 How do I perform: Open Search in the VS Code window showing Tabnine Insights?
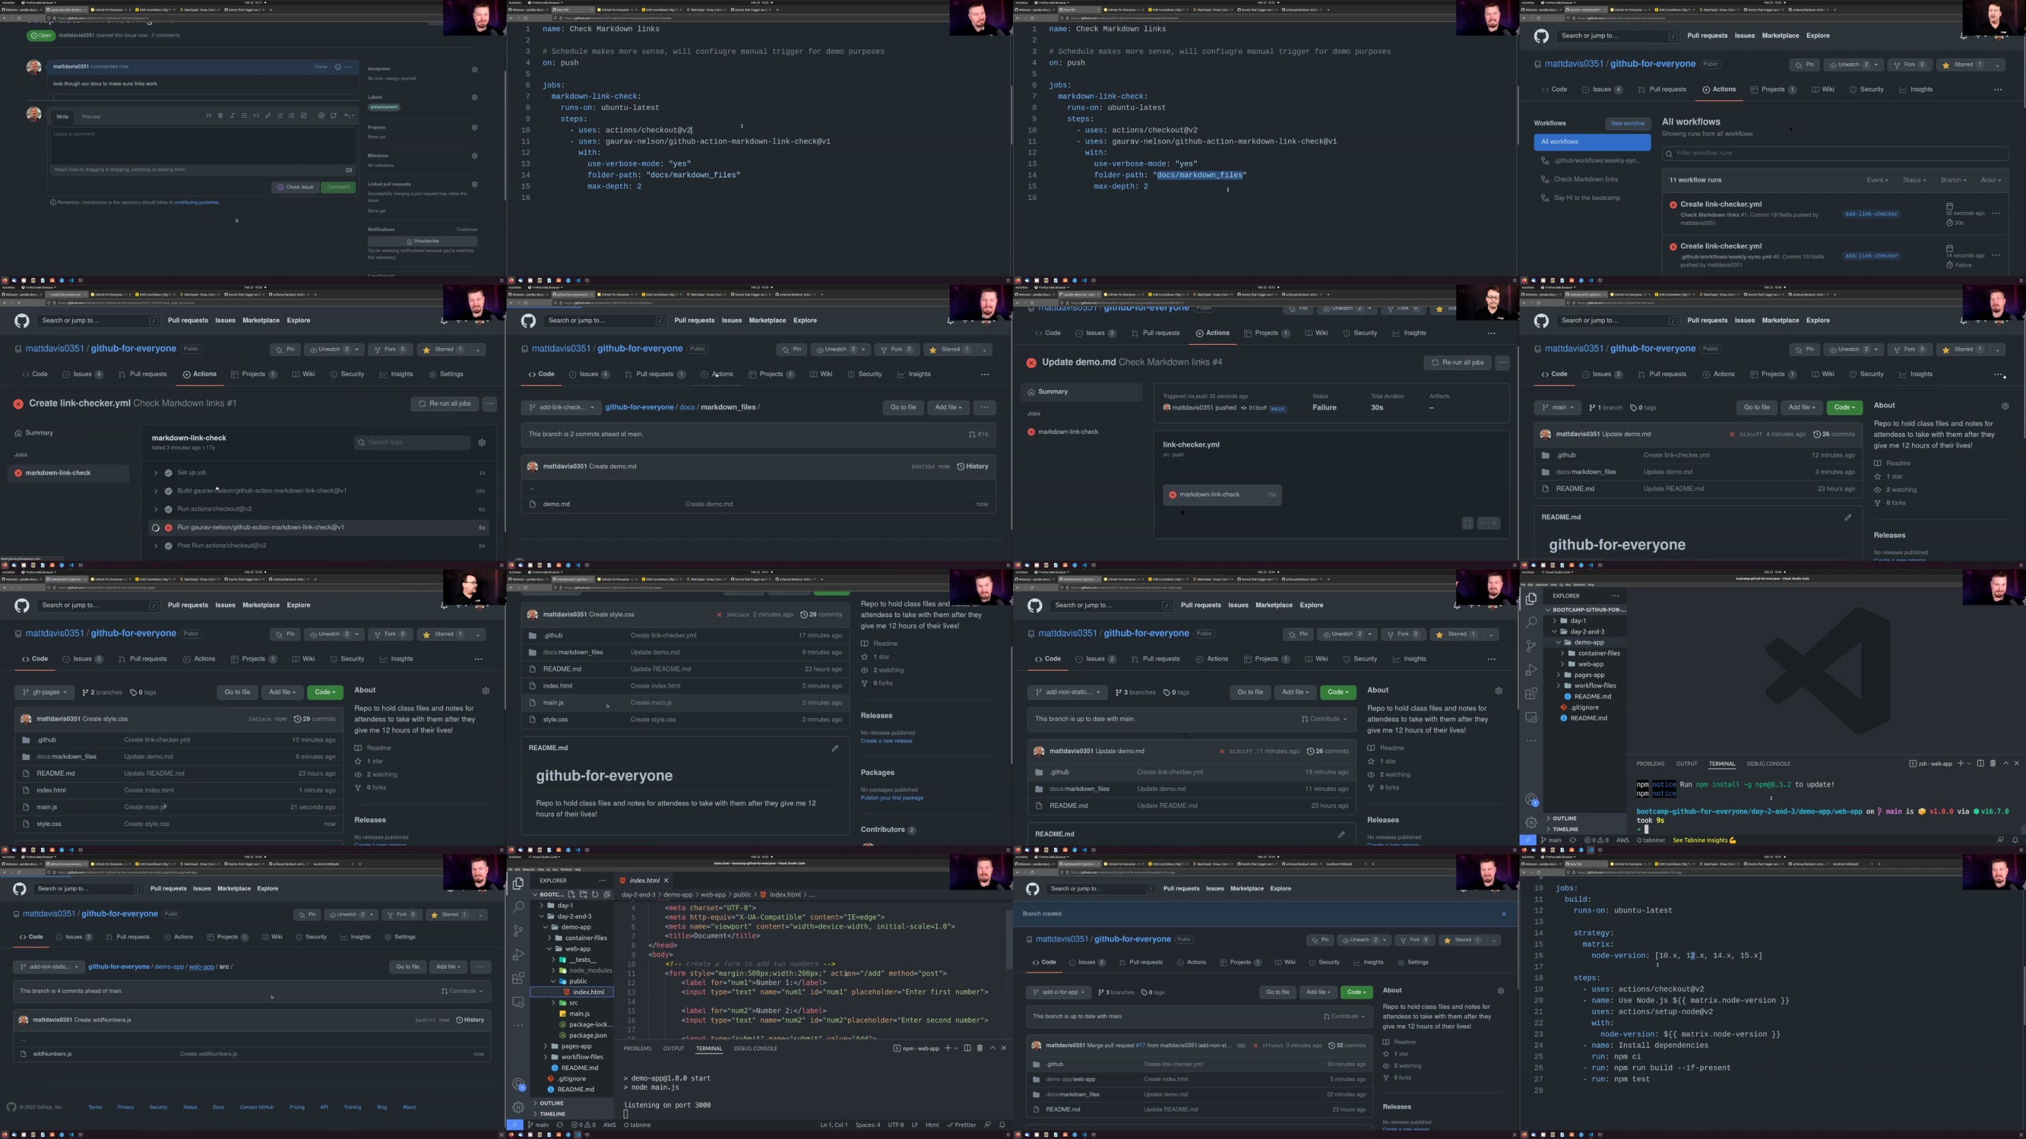click(x=1530, y=623)
